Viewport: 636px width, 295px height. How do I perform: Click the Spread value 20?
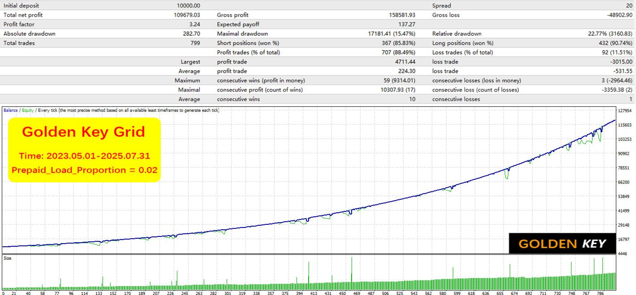click(x=629, y=6)
